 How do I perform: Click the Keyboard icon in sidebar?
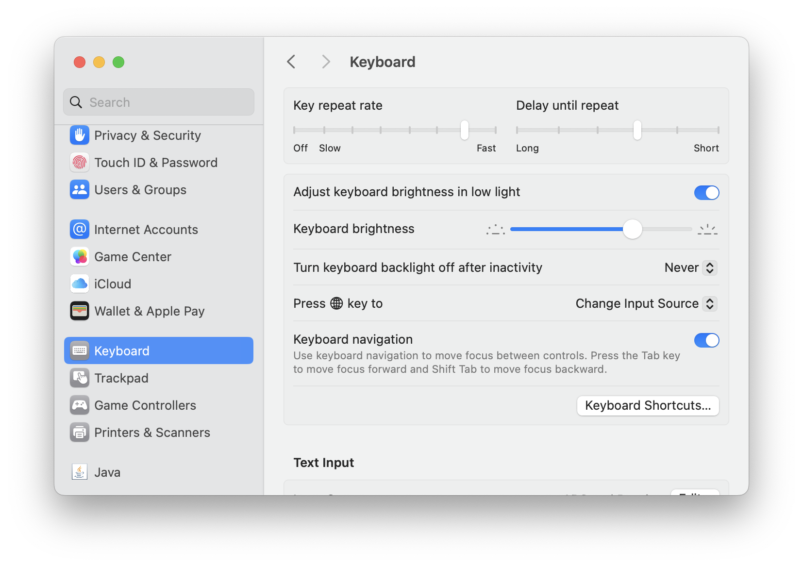tap(80, 350)
